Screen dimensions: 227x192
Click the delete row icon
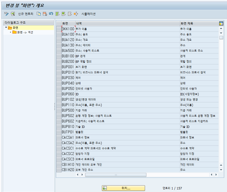[x=45, y=14]
